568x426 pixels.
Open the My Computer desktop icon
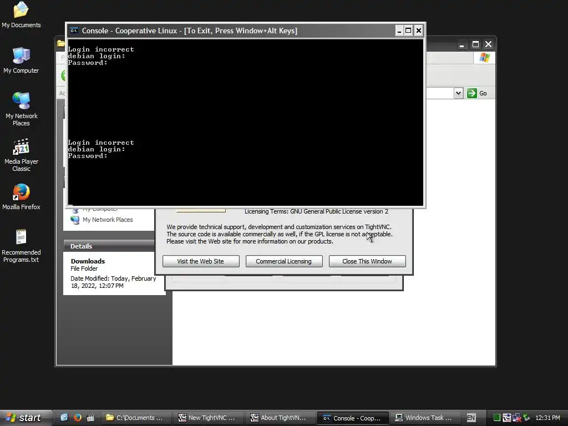click(x=21, y=60)
